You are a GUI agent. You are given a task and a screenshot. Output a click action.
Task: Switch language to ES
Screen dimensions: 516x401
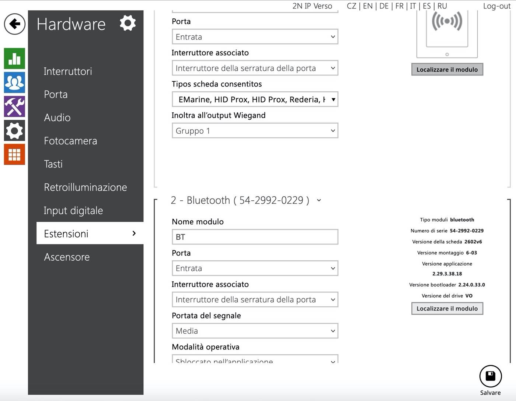427,6
